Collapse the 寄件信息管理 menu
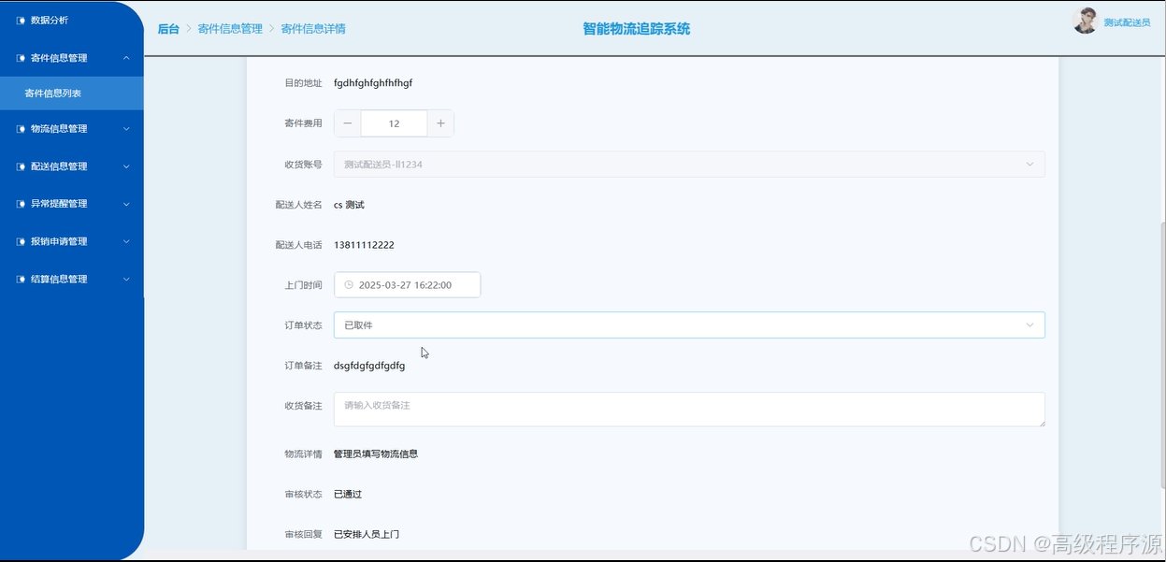This screenshot has height=562, width=1166. tap(71, 58)
